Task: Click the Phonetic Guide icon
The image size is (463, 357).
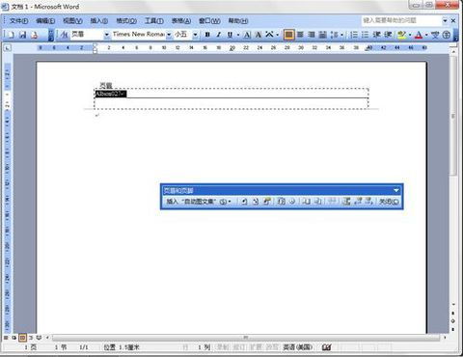Action: click(435, 35)
